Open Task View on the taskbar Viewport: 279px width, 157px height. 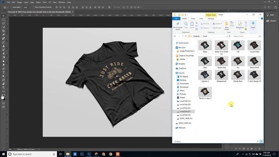coord(61,154)
